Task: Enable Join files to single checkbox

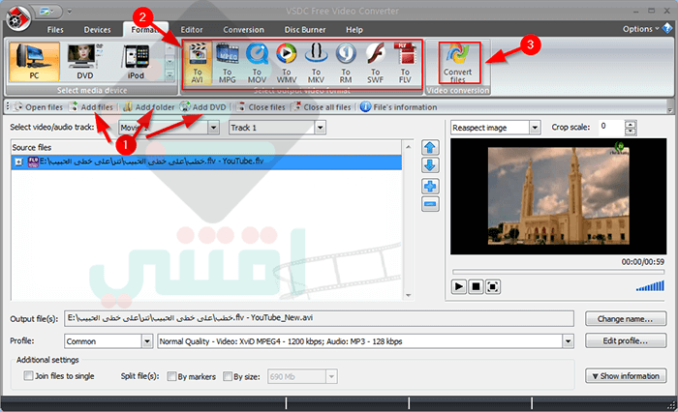Action: pyautogui.click(x=28, y=375)
